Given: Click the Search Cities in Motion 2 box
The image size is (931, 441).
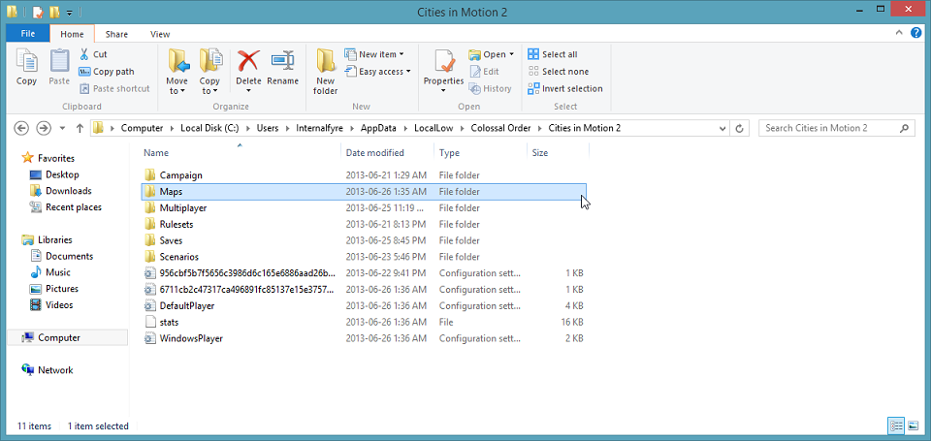Looking at the screenshot, I should pos(836,128).
